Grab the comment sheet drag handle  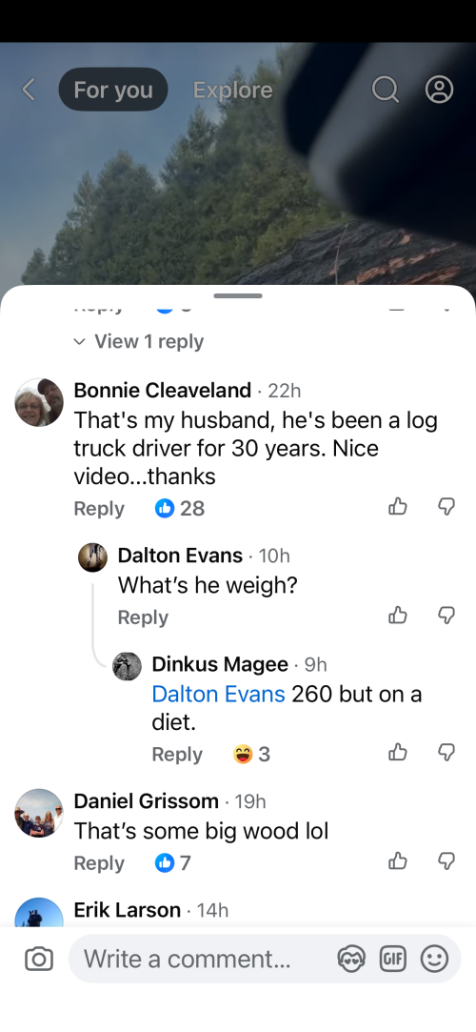click(x=238, y=295)
